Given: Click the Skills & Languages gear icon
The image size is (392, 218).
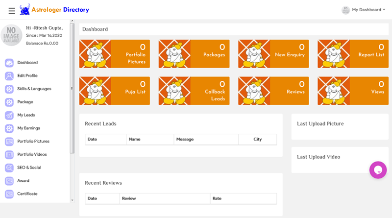Looking at the screenshot, I should click(x=9, y=89).
